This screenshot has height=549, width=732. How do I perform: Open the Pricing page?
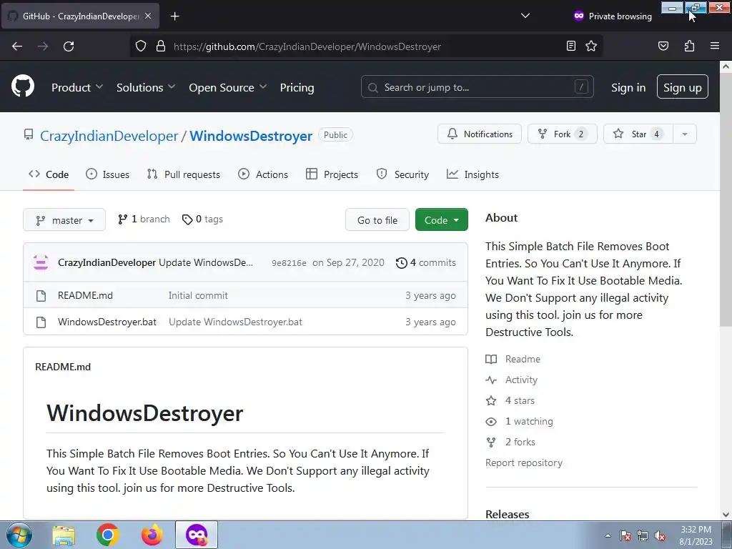point(297,87)
